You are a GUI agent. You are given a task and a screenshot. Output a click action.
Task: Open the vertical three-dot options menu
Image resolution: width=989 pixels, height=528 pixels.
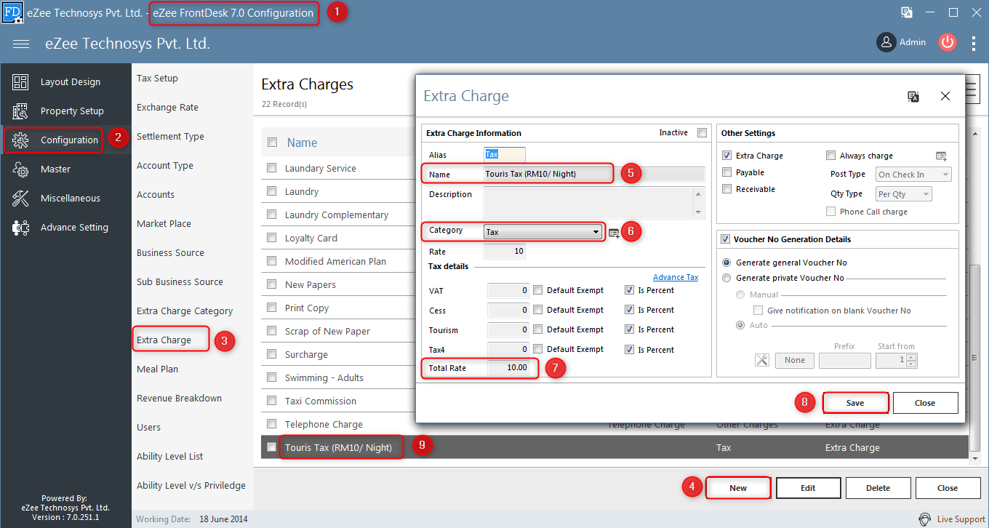click(x=974, y=43)
